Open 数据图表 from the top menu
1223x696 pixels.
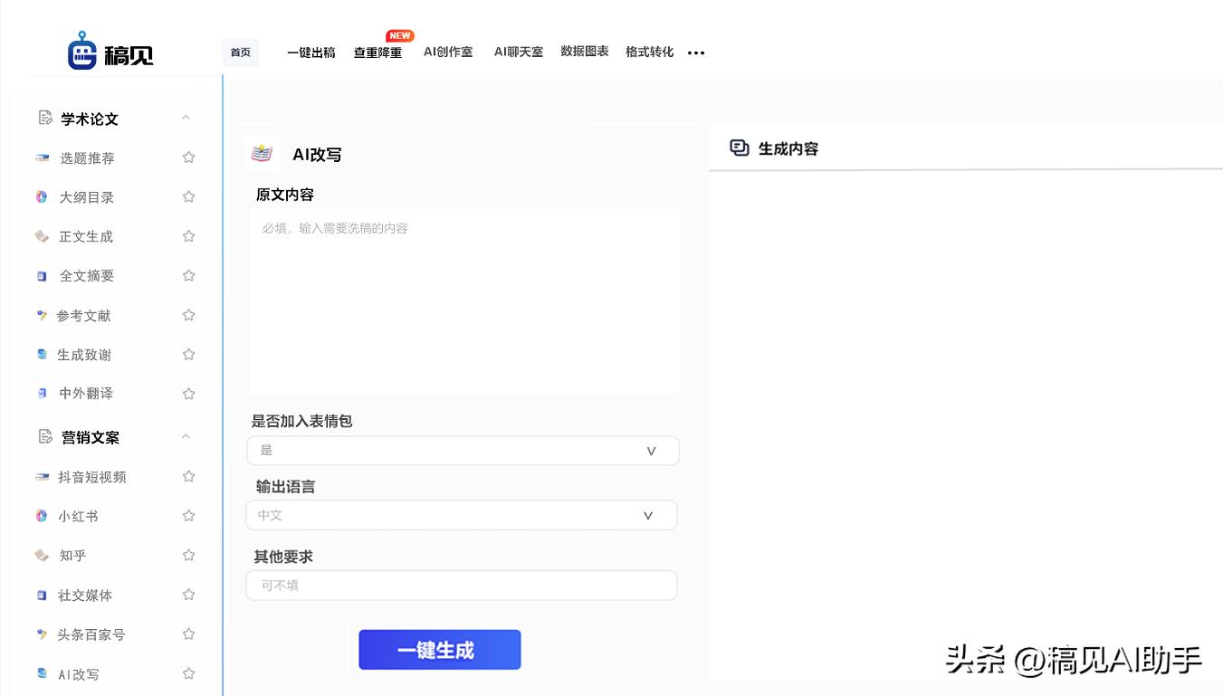(584, 52)
